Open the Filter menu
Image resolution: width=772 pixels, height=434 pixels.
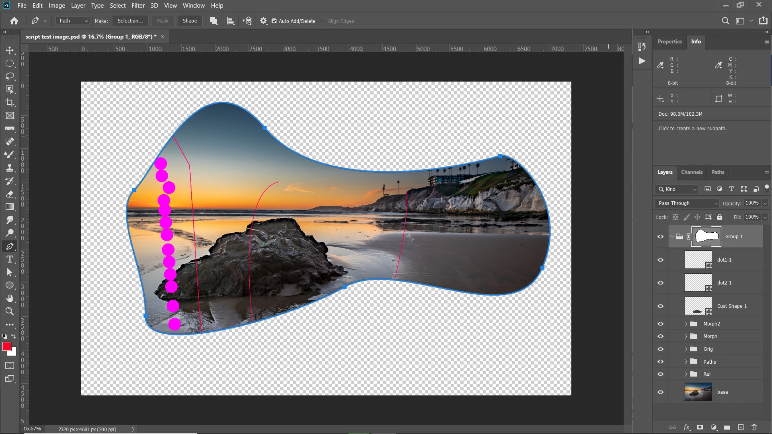[x=138, y=6]
